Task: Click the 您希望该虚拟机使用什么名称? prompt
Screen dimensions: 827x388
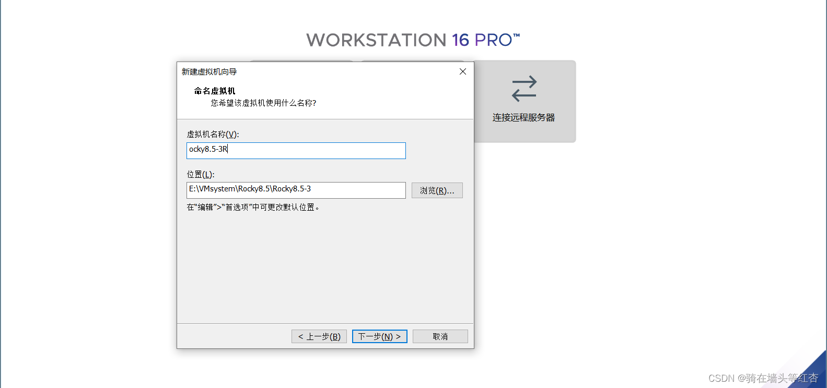Action: click(263, 103)
